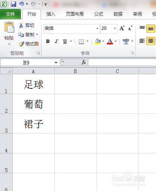Open the 剪贴板 dialog launcher
This screenshot has height=191, width=156.
[x=38, y=53]
